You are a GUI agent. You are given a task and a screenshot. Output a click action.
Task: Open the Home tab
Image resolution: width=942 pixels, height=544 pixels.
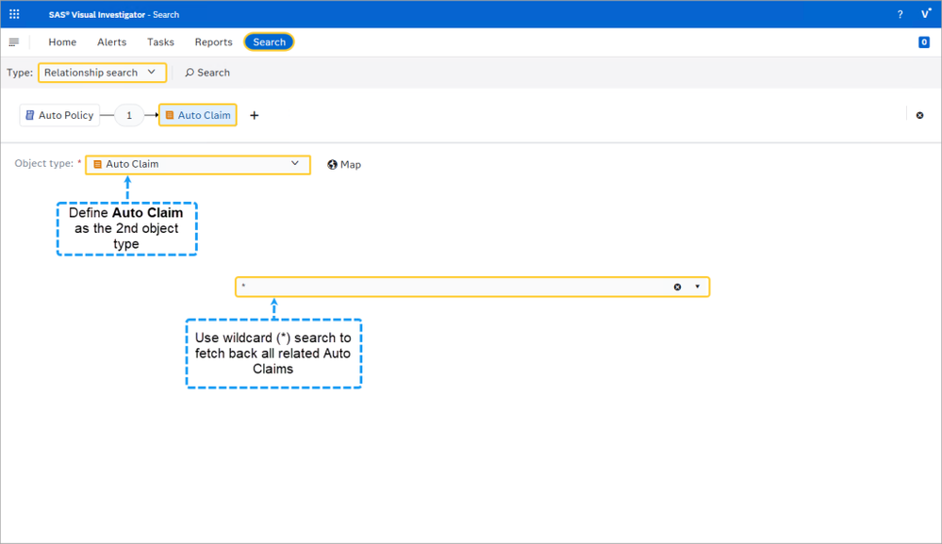point(62,41)
